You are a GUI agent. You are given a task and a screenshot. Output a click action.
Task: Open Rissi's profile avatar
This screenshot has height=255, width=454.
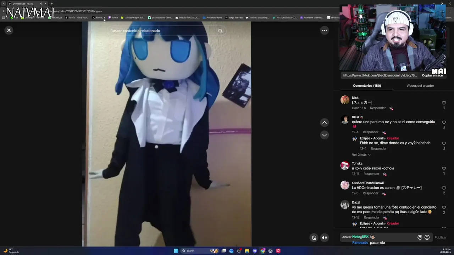[345, 119]
